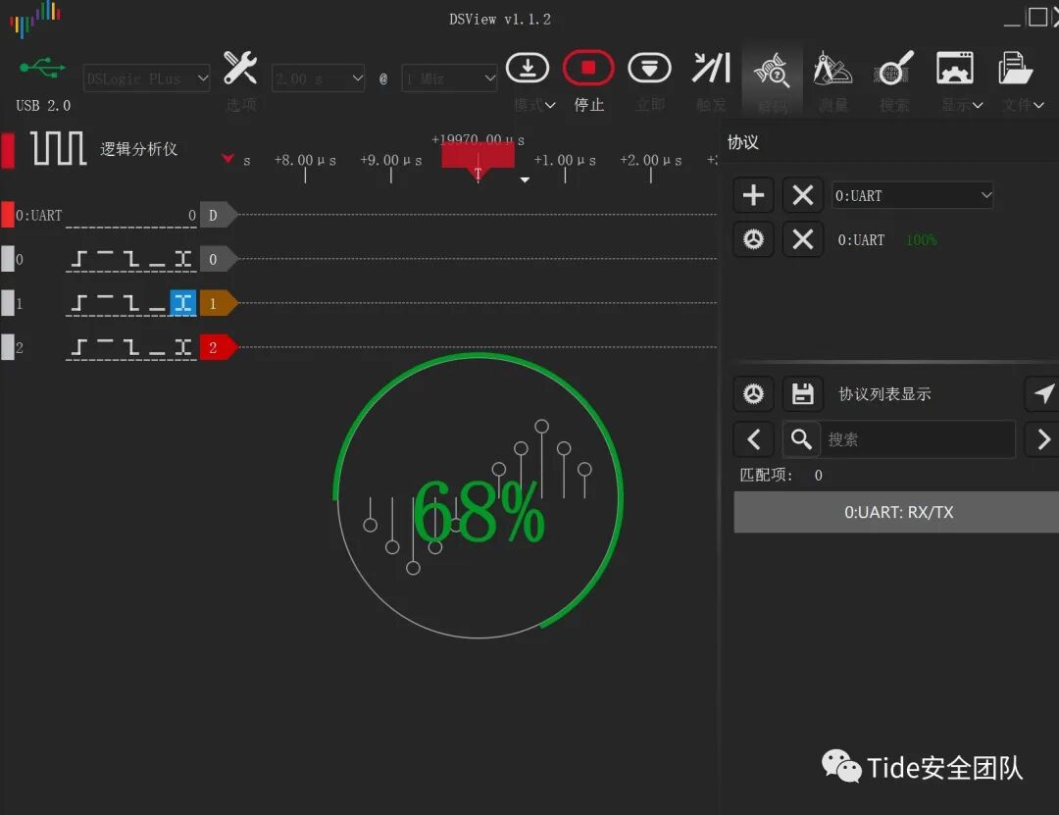
Task: Open the Search toolbar icon
Action: pyautogui.click(x=893, y=68)
